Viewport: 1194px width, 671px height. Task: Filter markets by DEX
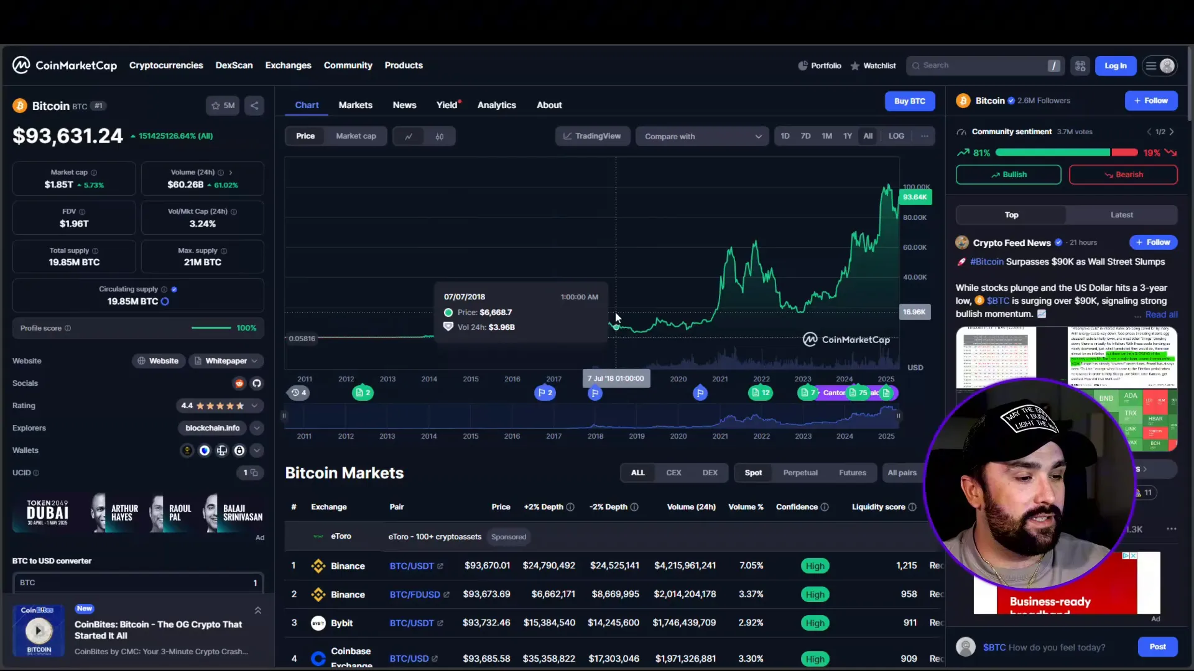click(710, 473)
